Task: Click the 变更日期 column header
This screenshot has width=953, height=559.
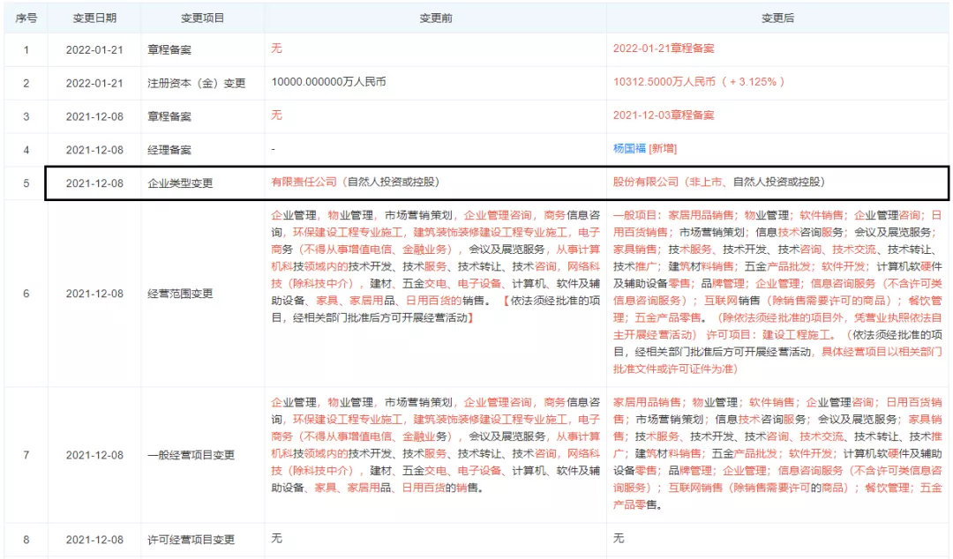Action: (x=94, y=19)
